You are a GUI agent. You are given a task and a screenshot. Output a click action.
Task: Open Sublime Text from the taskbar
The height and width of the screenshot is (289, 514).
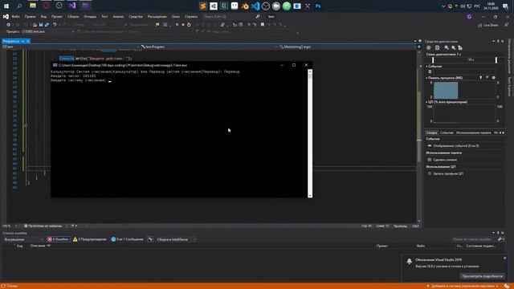(x=203, y=6)
